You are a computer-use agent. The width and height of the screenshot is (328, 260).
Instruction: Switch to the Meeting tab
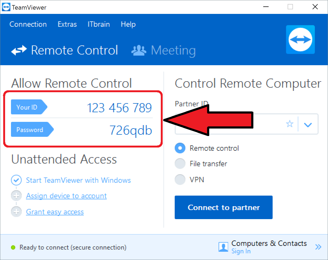click(x=173, y=50)
